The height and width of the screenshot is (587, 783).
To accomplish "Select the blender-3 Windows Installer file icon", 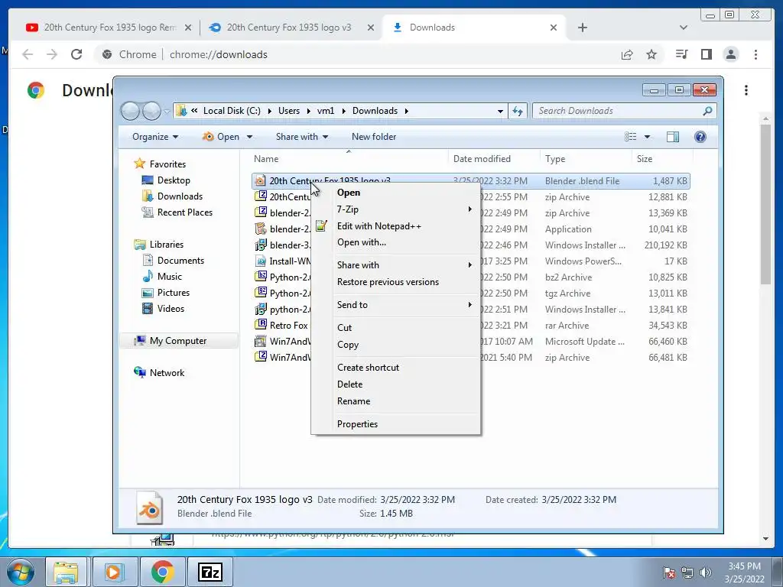I will (260, 245).
